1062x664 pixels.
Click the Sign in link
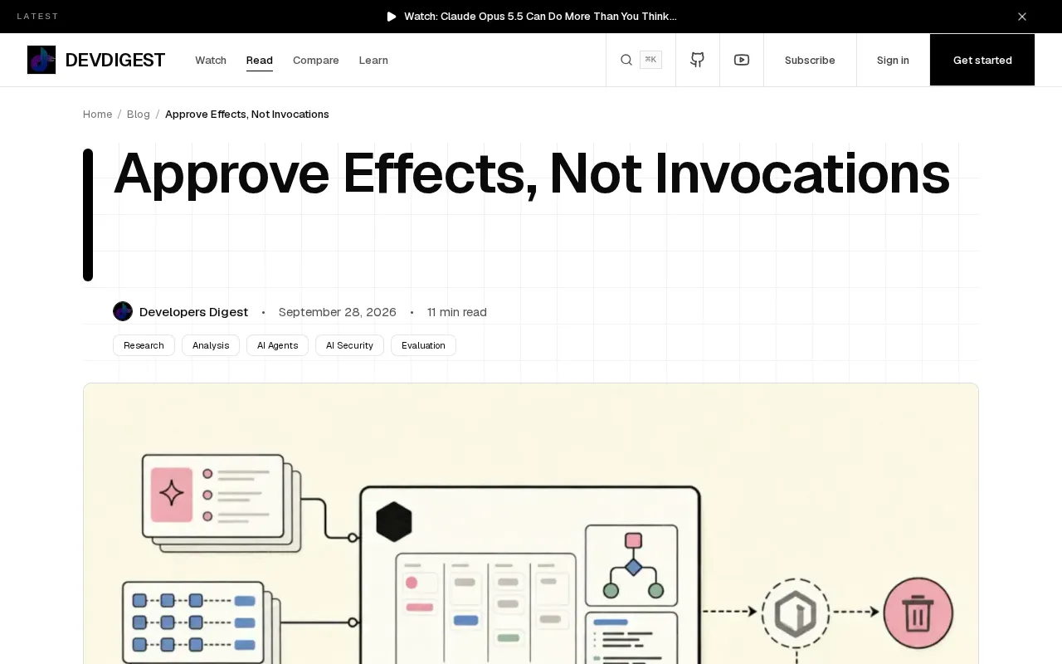pyautogui.click(x=893, y=60)
